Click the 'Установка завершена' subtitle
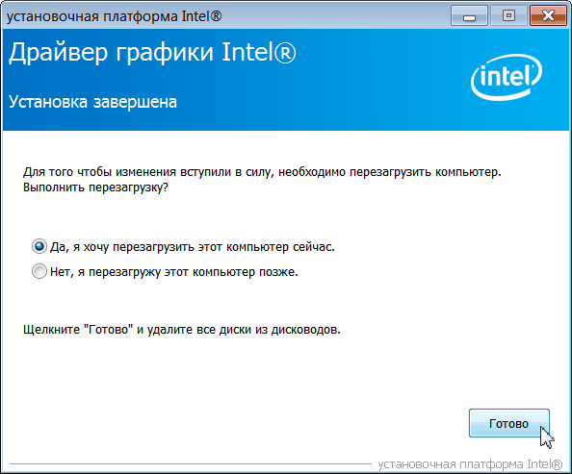Screen dimensions: 572x474 pyautogui.click(x=92, y=102)
